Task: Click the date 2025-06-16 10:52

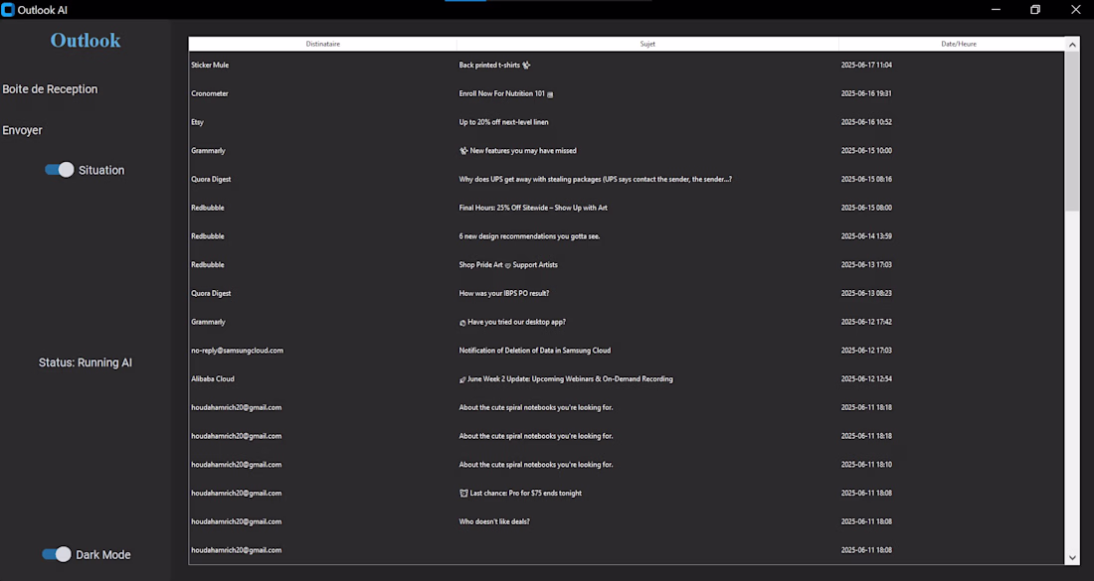Action: (866, 122)
